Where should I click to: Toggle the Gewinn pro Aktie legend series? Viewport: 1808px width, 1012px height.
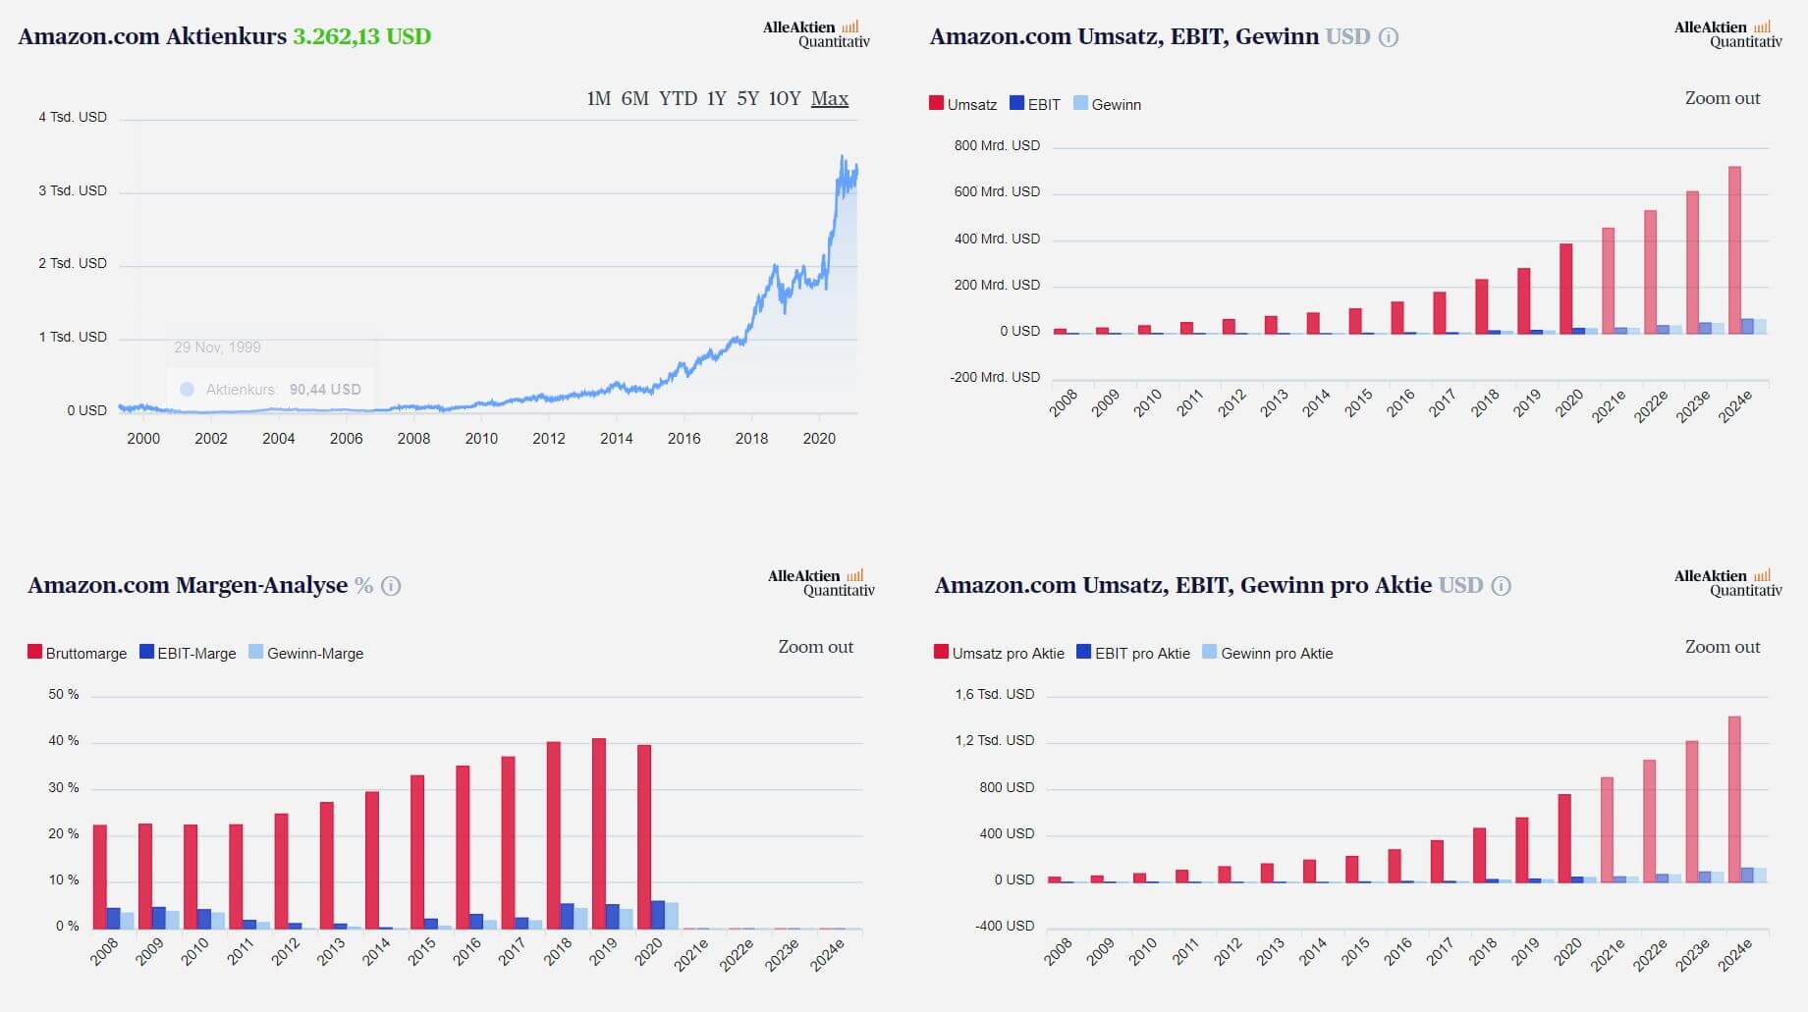(1268, 653)
